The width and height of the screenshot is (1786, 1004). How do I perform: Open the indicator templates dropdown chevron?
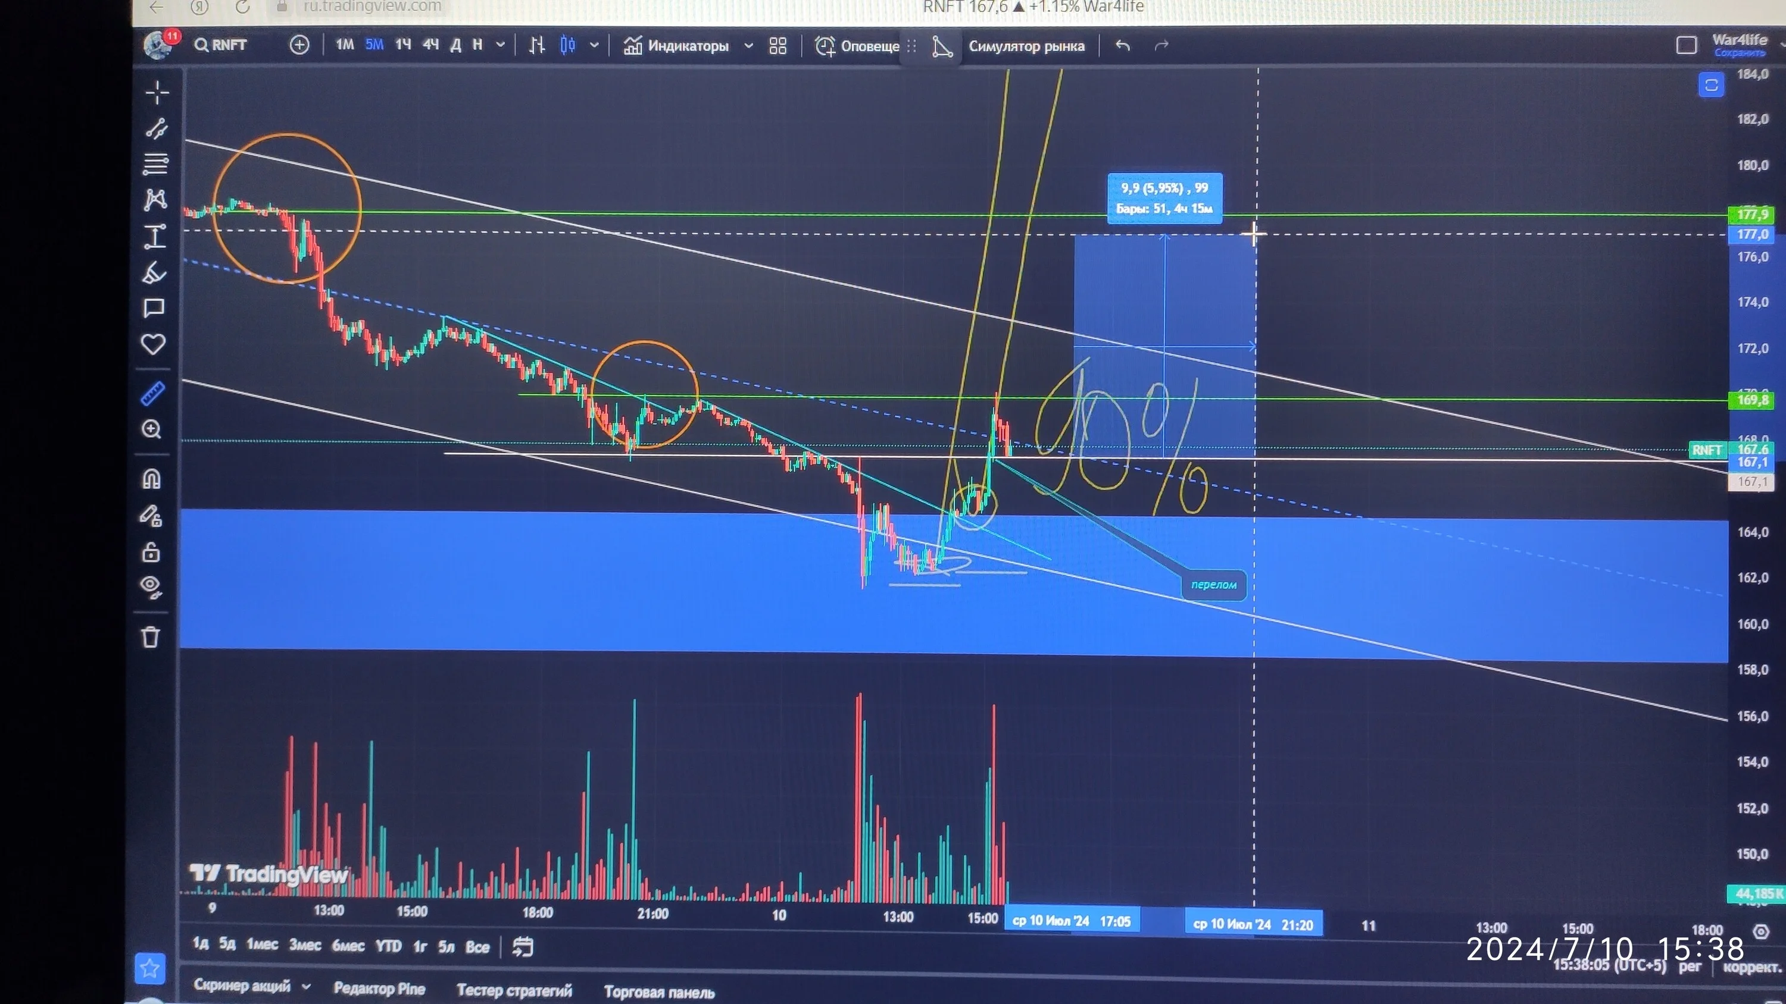click(x=749, y=46)
